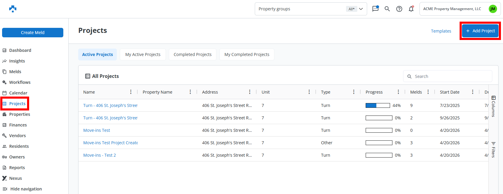Viewport: 503px width, 194px height.
Task: Open the chat messages icon in header
Action: tap(375, 9)
